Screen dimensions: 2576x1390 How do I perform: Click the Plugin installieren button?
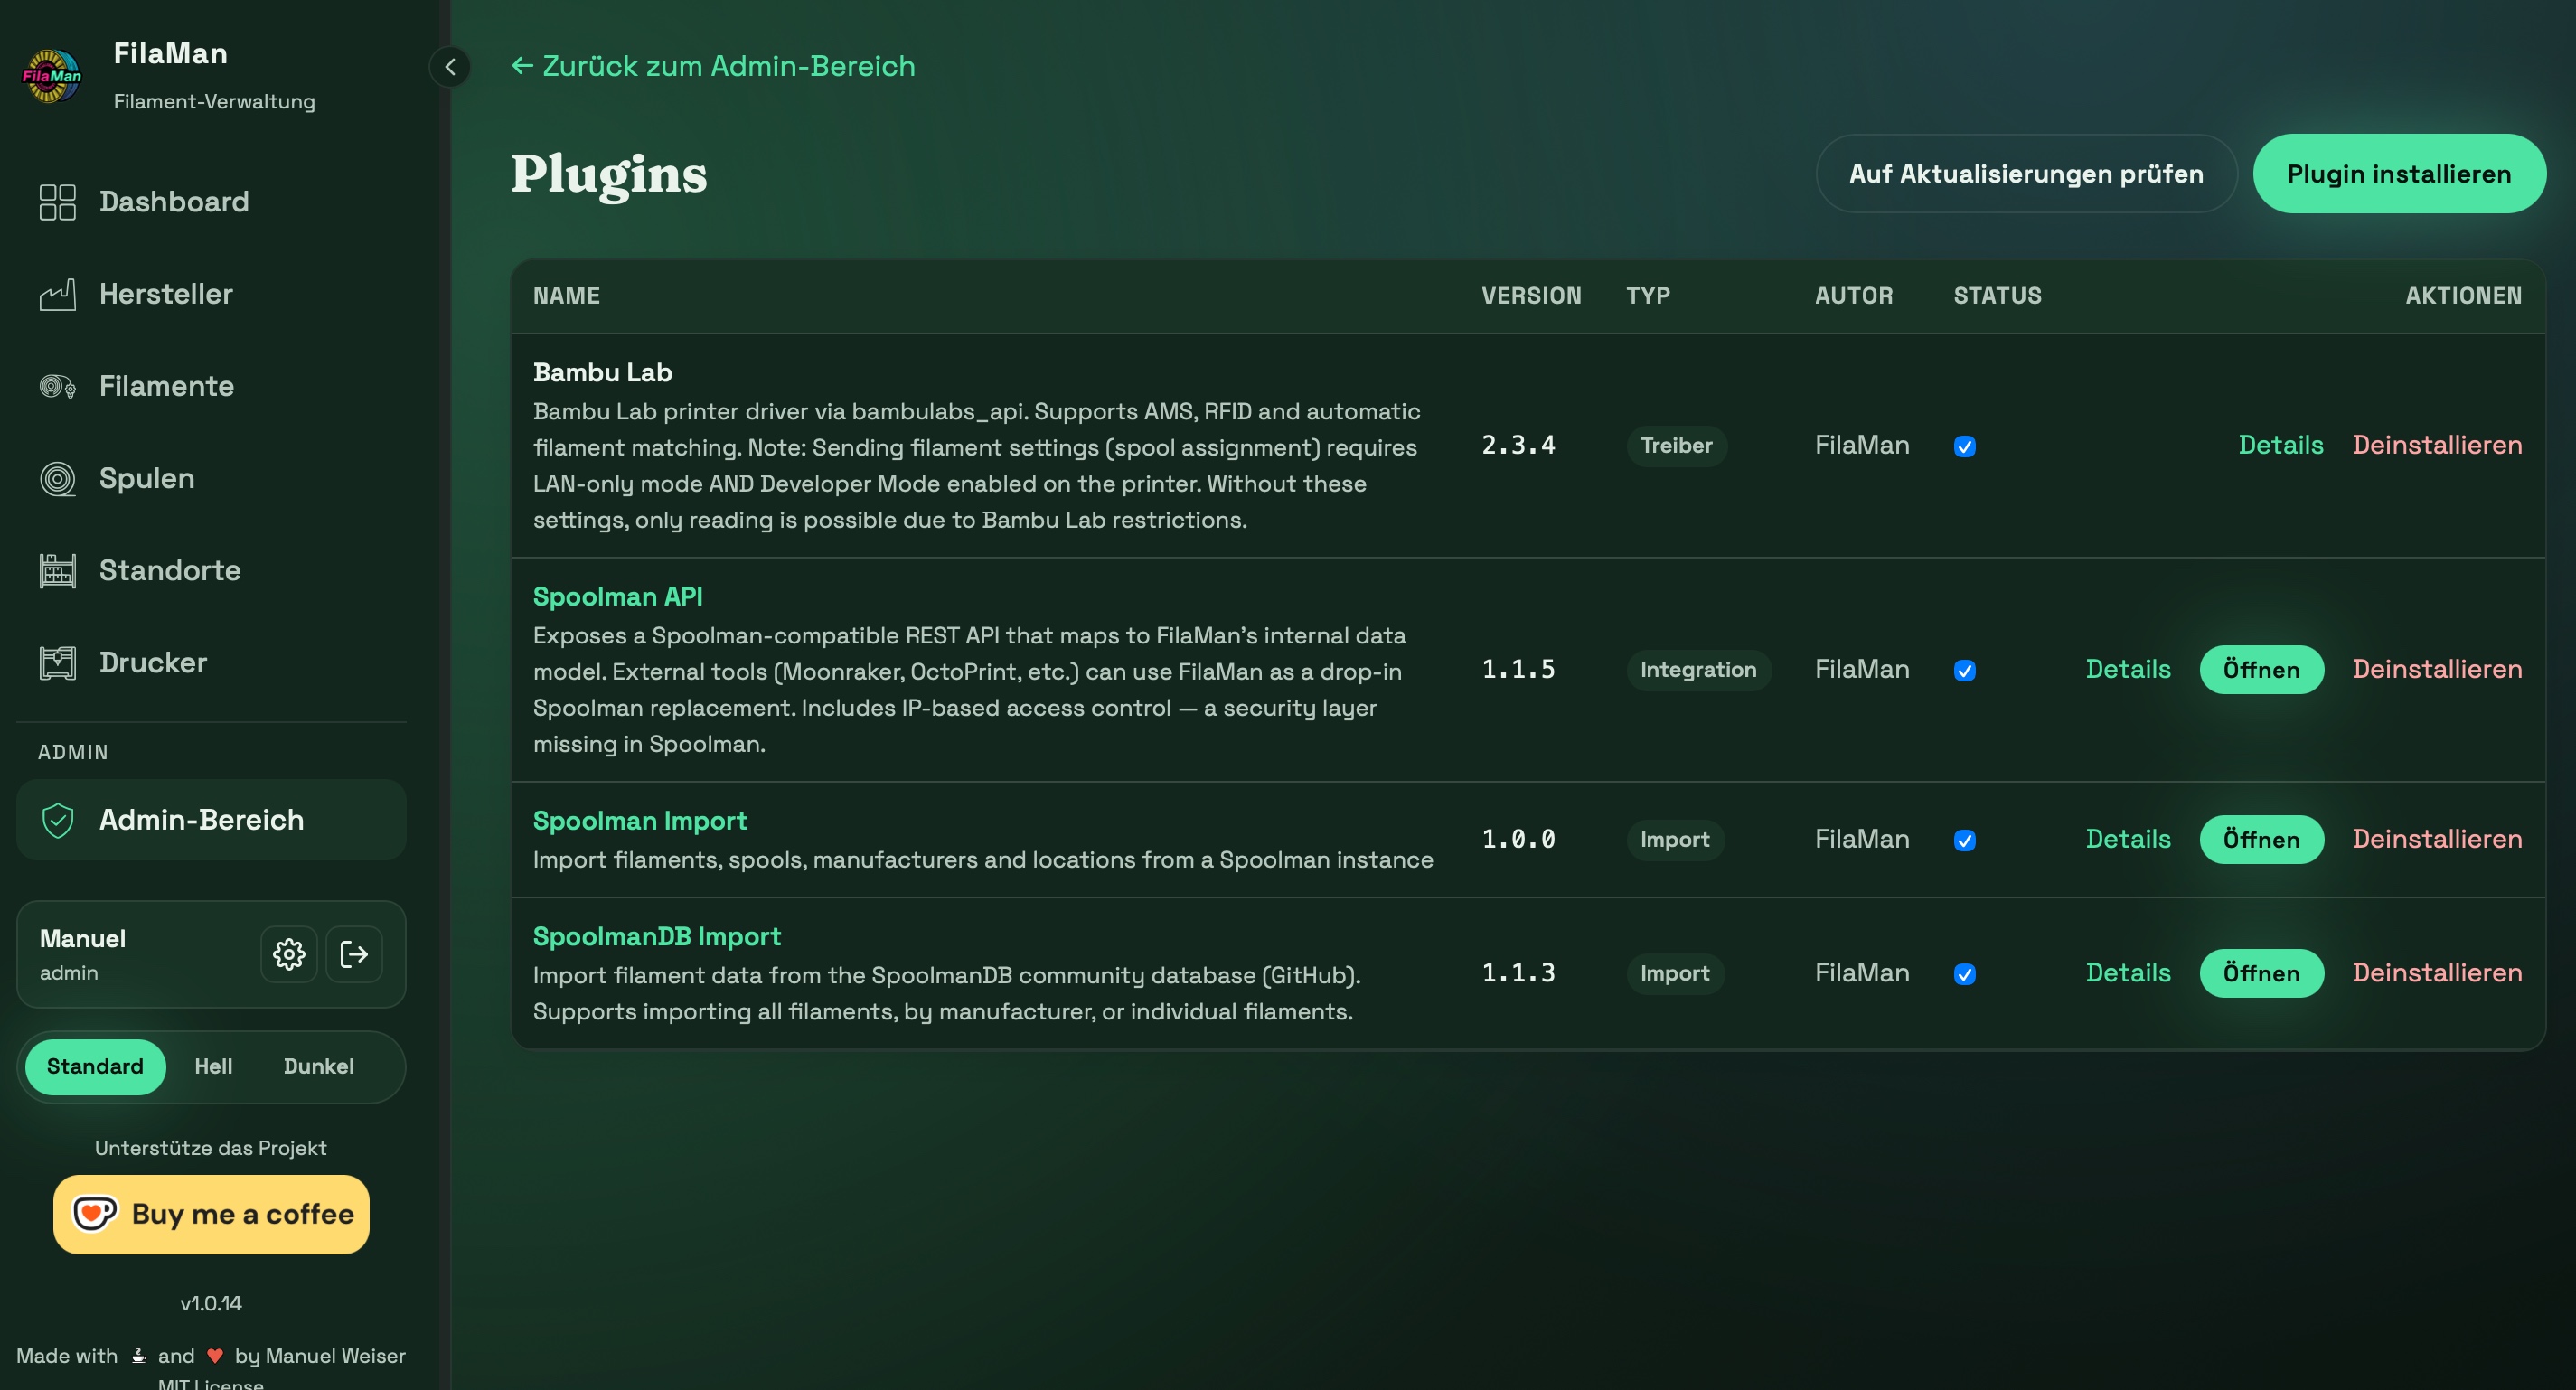click(2399, 173)
